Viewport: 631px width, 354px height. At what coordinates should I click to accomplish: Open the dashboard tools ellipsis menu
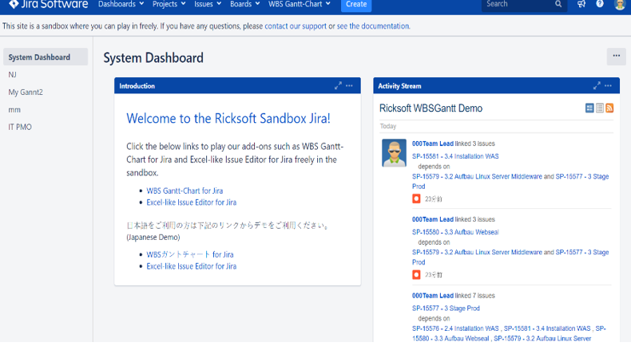coord(616,57)
